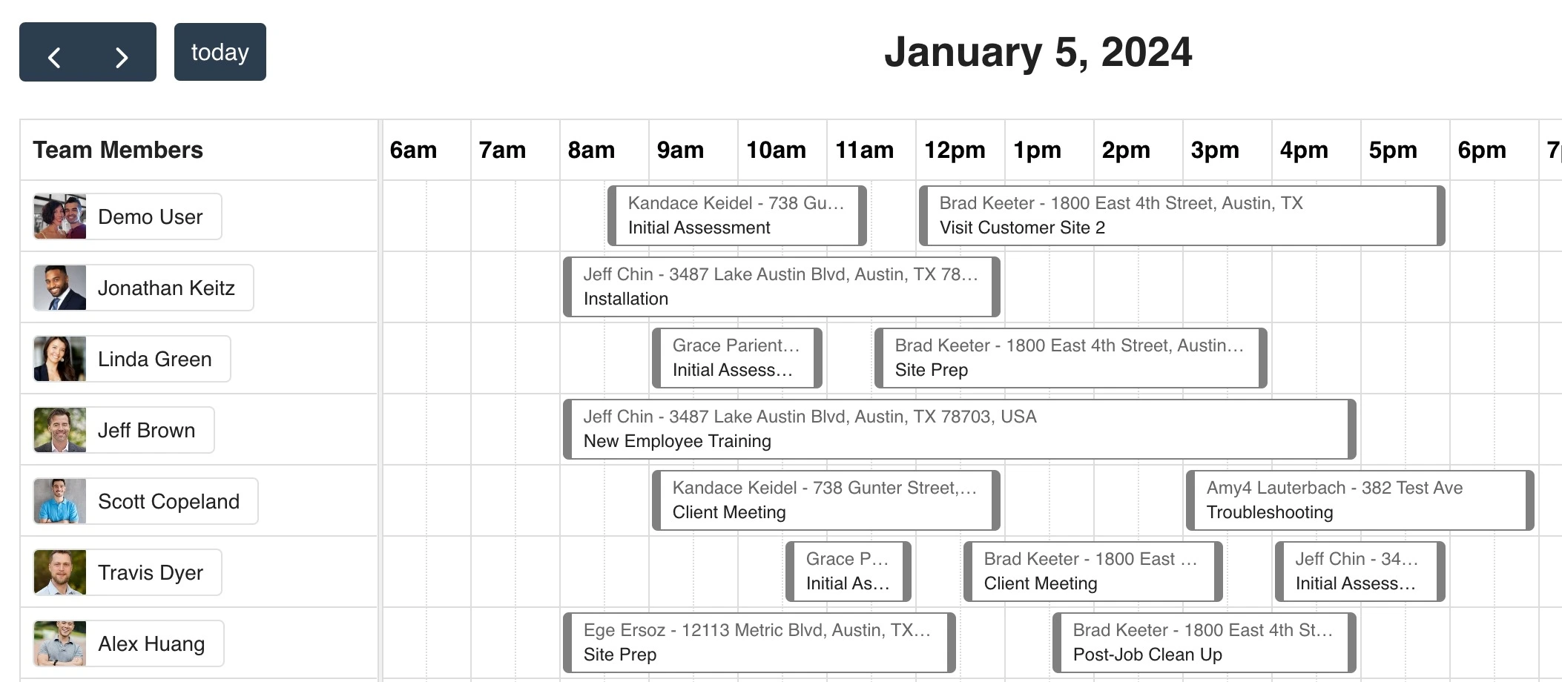Select team member Scott Copeland
The width and height of the screenshot is (1562, 682).
click(x=168, y=501)
